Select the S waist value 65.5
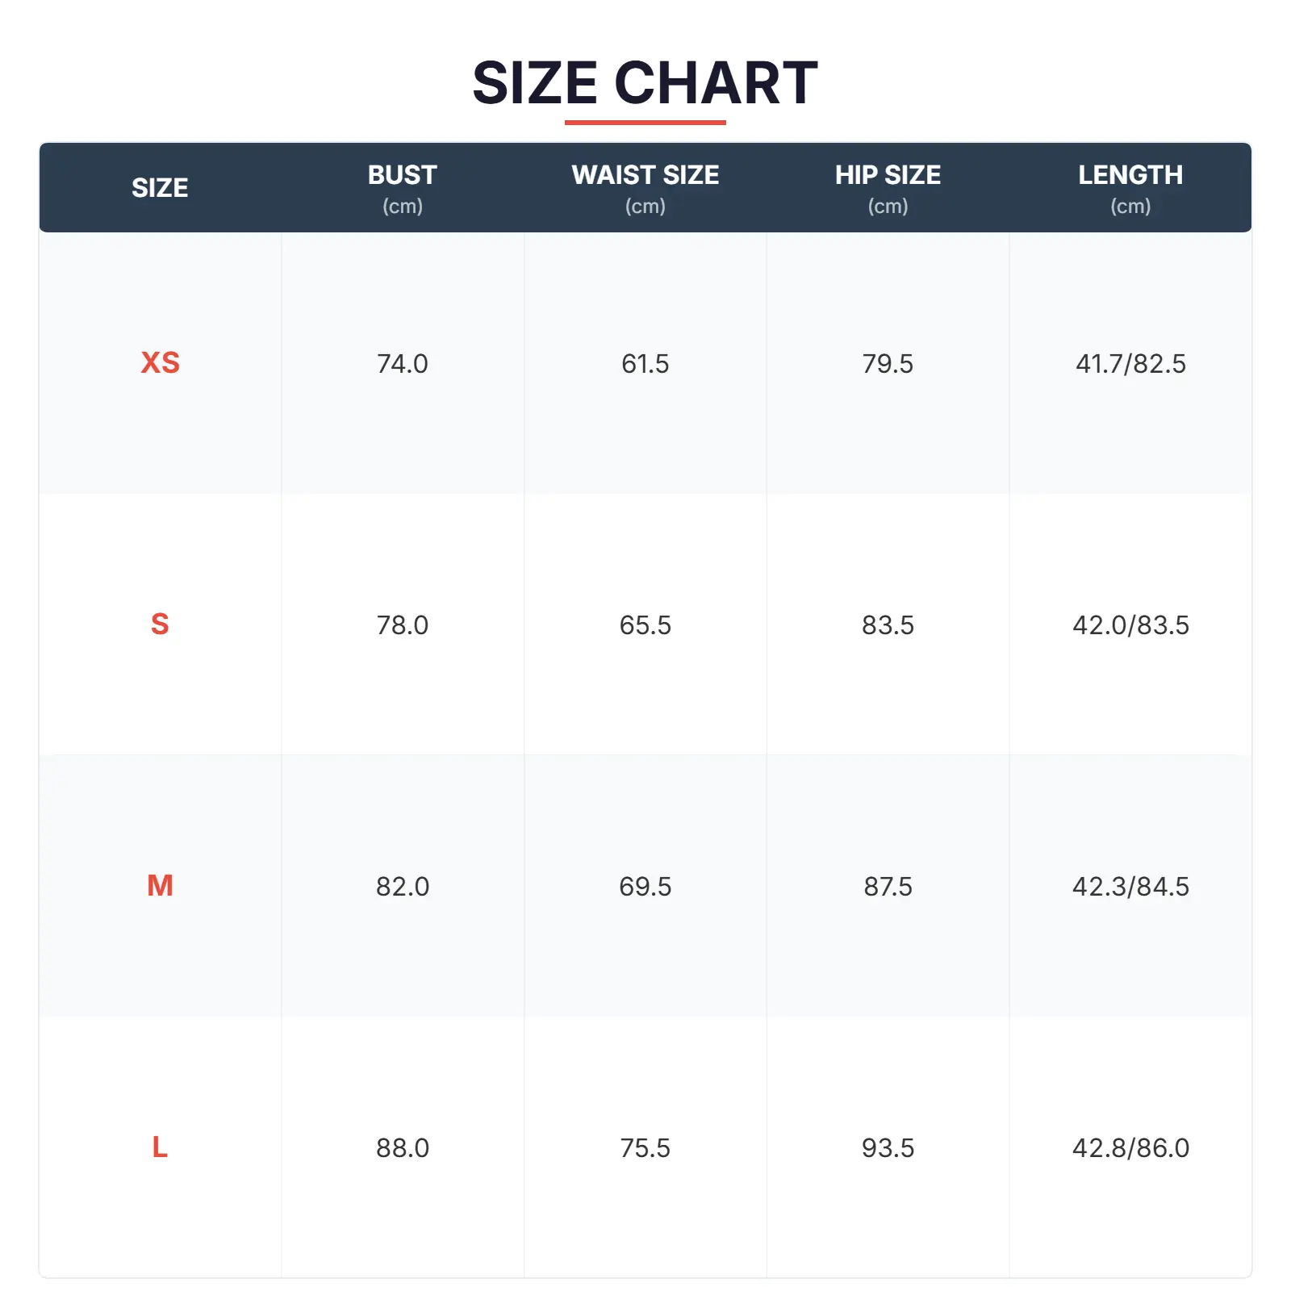The image size is (1291, 1291). [x=645, y=625]
